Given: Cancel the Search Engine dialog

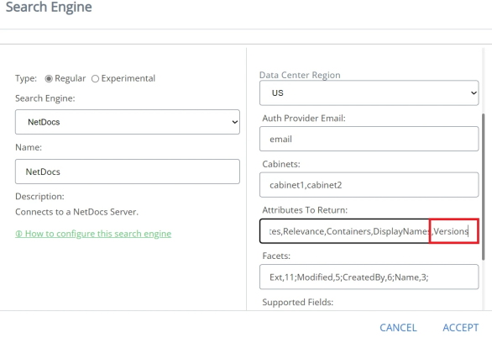Looking at the screenshot, I should click(x=398, y=328).
